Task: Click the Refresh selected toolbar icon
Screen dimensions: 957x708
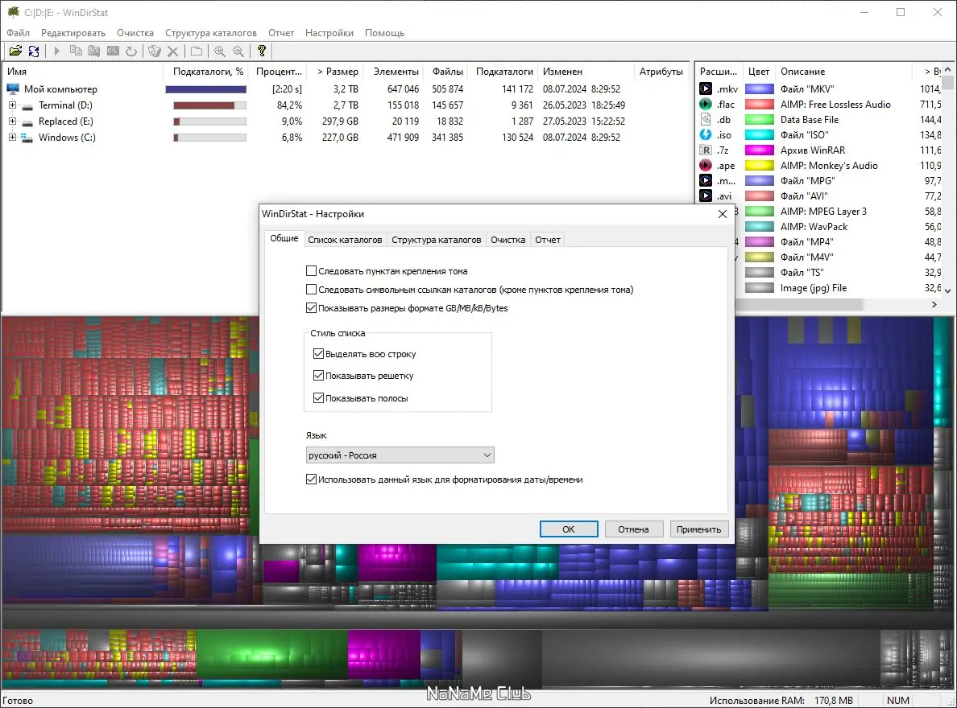Action: pos(131,51)
